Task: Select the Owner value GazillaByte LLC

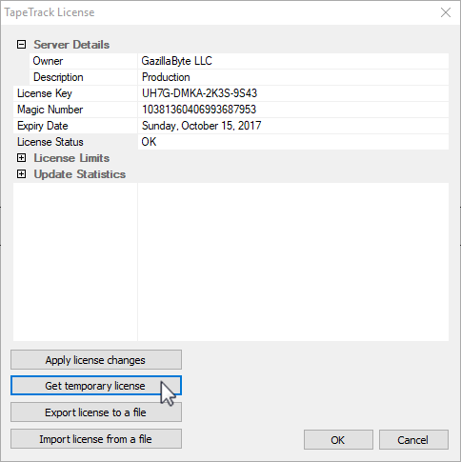Action: coord(293,61)
